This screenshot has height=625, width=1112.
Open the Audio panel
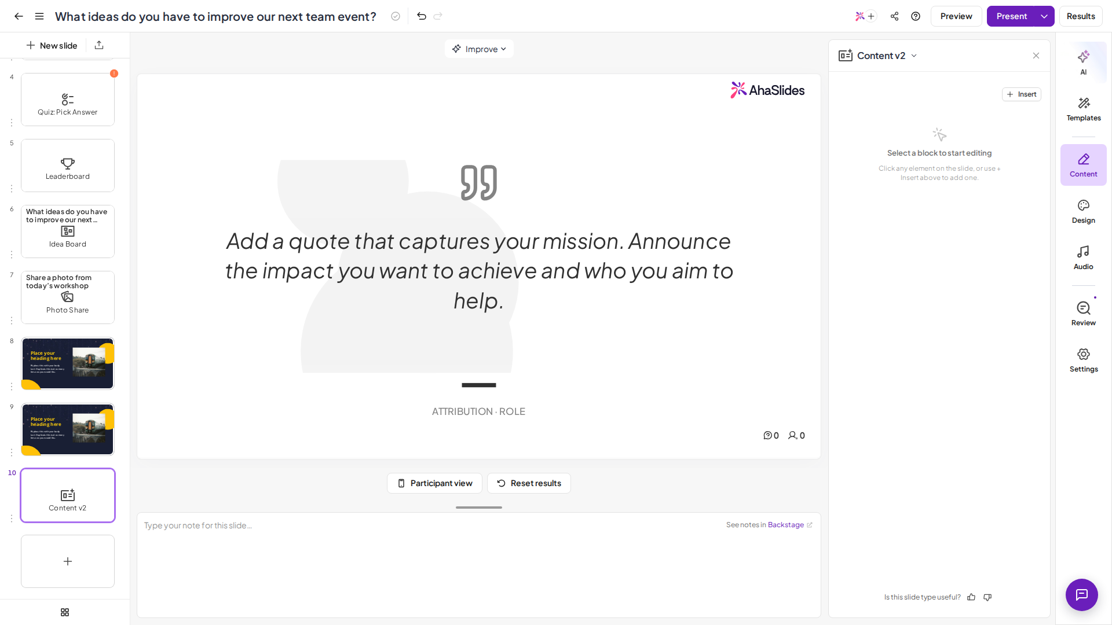[x=1083, y=258]
